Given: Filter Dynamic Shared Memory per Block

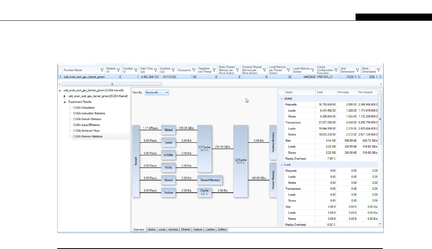Looking at the screenshot, I should click(264, 70).
